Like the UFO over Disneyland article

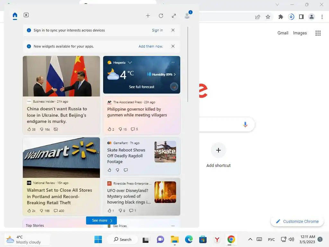point(111,210)
